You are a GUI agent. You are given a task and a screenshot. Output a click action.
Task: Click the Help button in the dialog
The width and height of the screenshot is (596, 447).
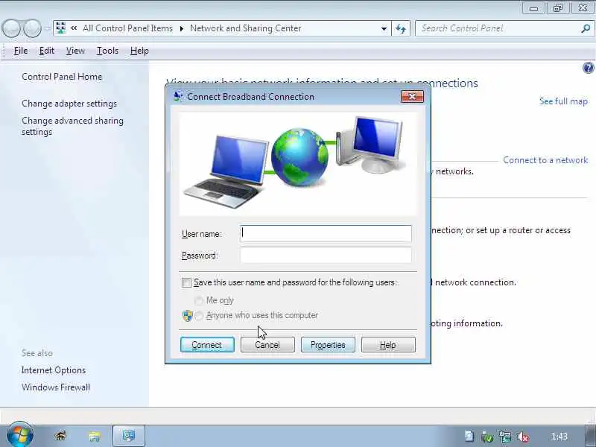click(388, 345)
